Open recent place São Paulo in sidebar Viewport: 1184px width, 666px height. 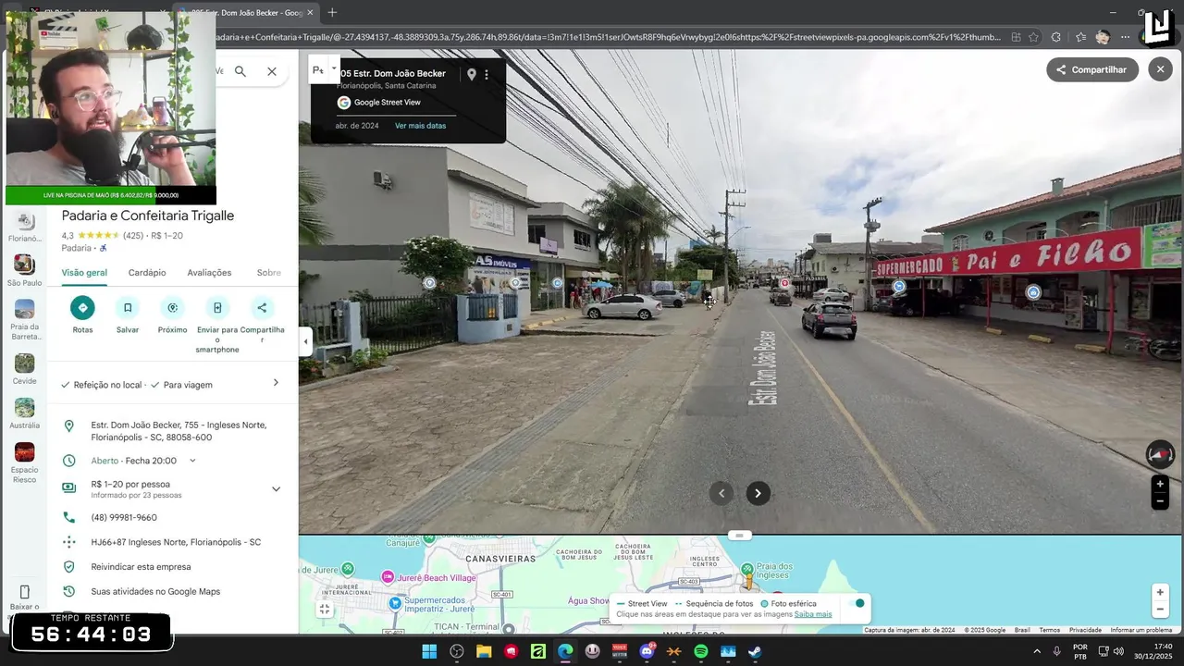point(25,271)
